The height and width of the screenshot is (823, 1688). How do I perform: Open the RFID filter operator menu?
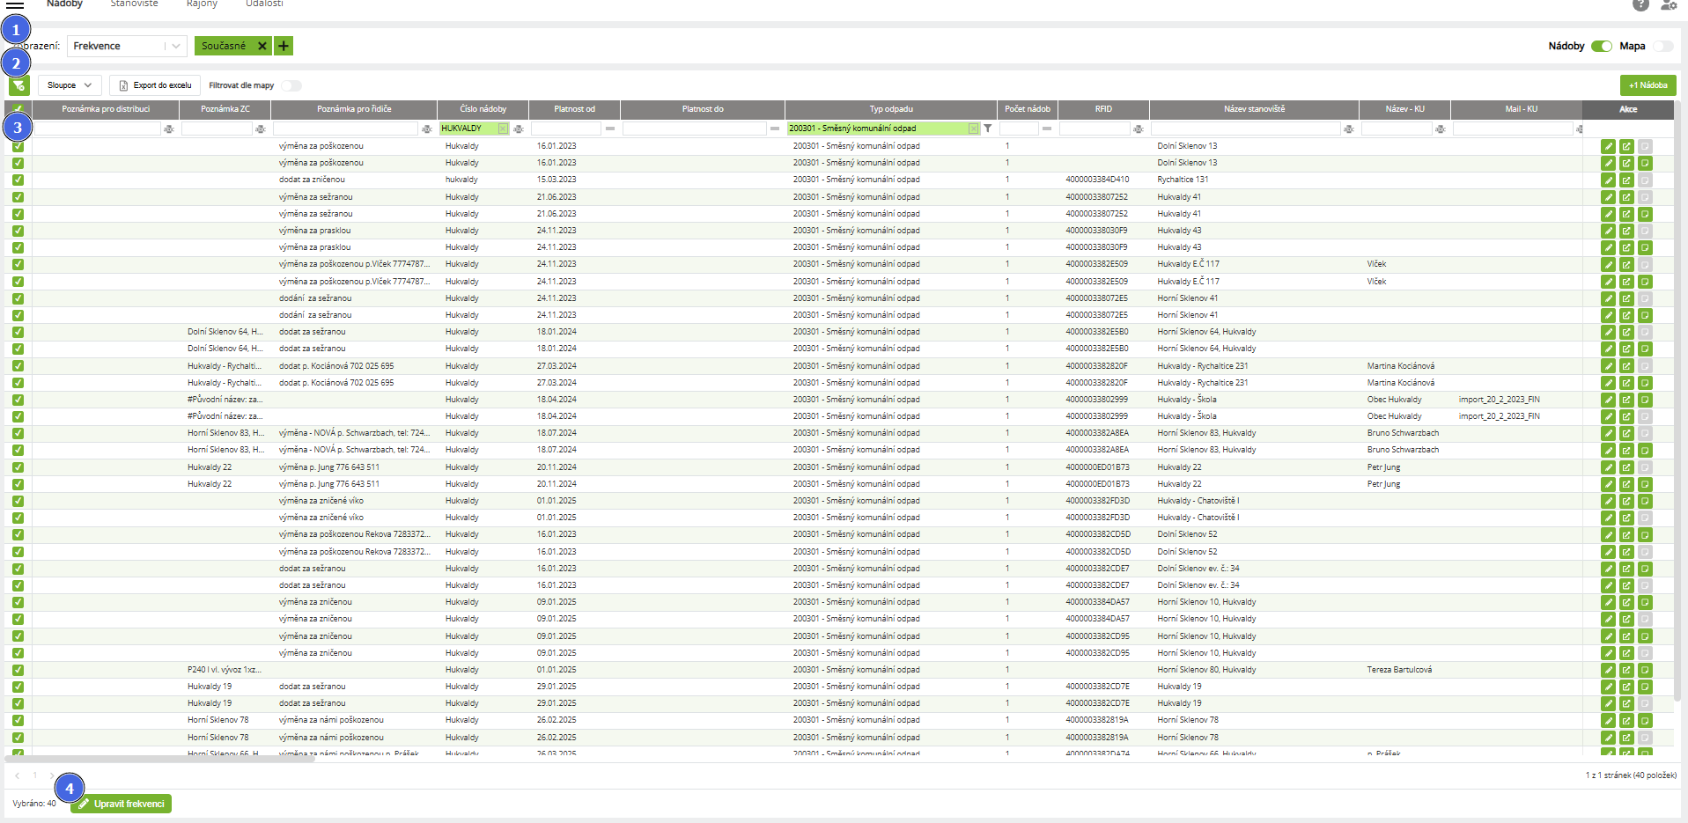click(1139, 129)
